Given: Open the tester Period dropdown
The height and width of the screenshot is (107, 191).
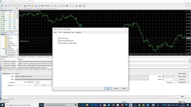Looking at the screenshot, I should click(x=168, y=77).
